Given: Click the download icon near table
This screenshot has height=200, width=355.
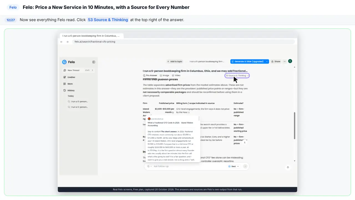Looking at the screenshot, I should 245,142.
